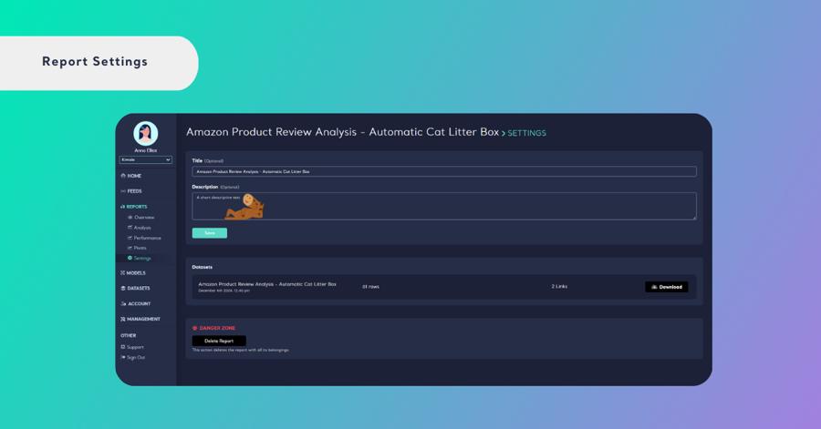Click the 2 Links text

click(559, 286)
